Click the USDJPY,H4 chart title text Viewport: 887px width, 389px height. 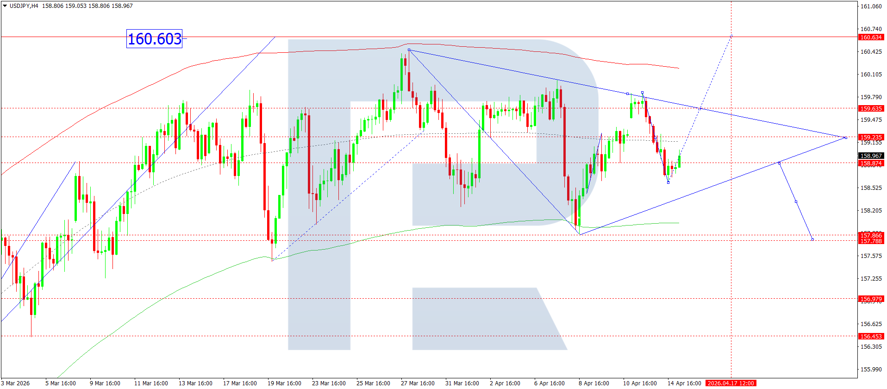point(24,6)
